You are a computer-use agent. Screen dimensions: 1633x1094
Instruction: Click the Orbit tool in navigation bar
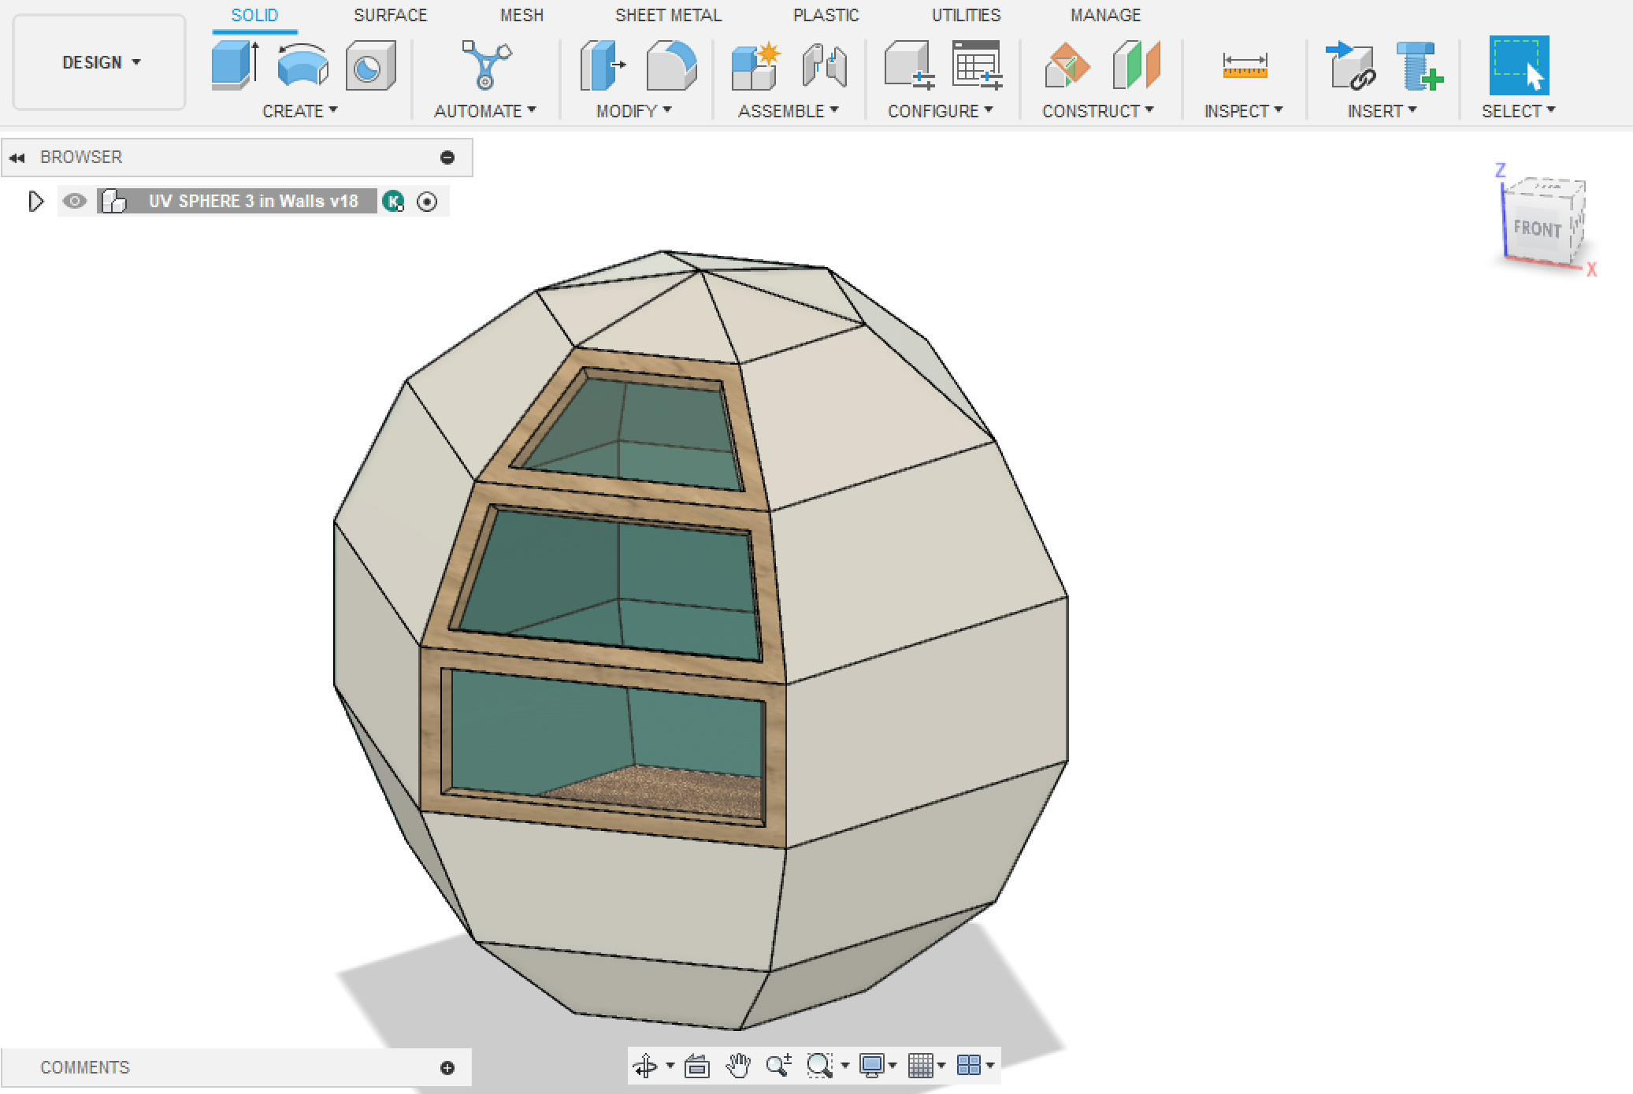click(645, 1066)
